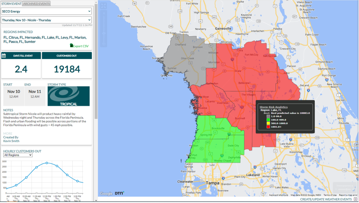The image size is (359, 203).
Task: Click the 12:00 PM peak chart point
Action: (x=47, y=163)
